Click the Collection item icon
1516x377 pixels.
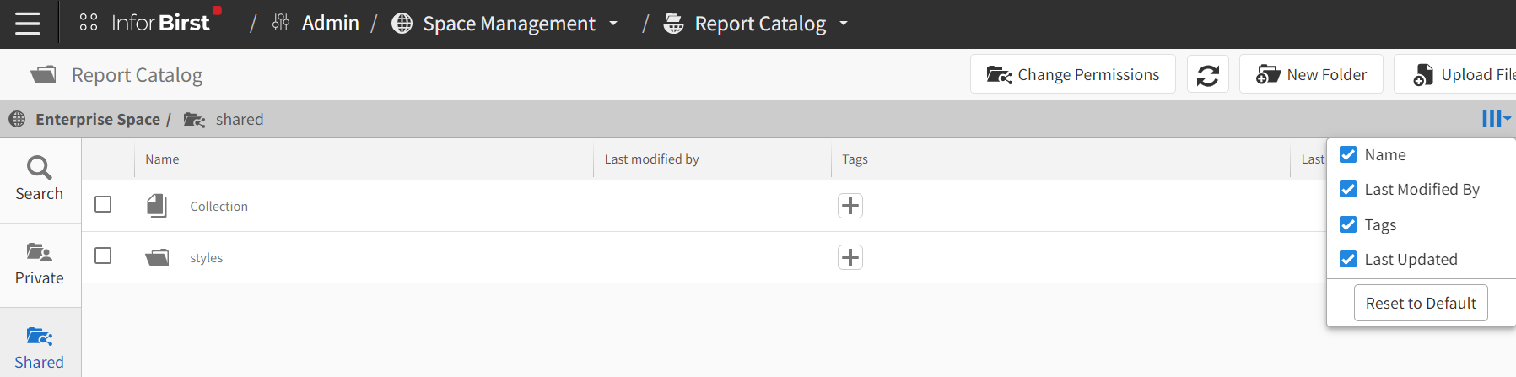(157, 206)
